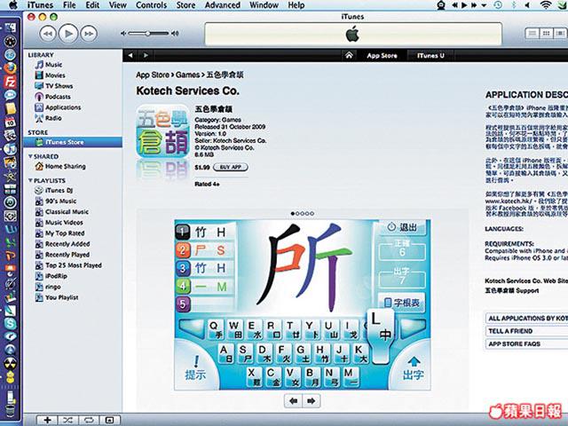Open the Store menu
The height and width of the screenshot is (426, 568).
click(185, 5)
